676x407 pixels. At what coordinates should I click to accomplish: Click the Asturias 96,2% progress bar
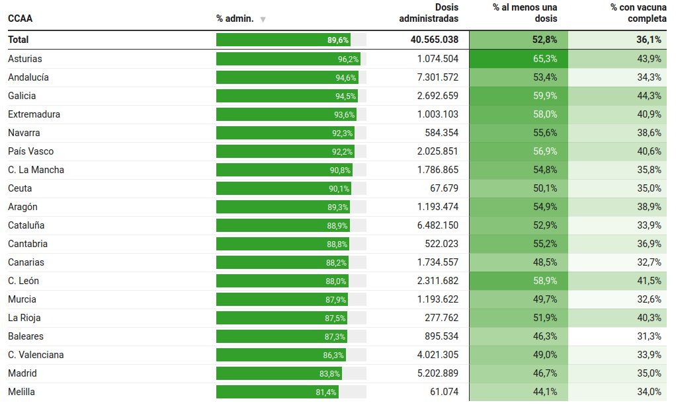coord(288,59)
